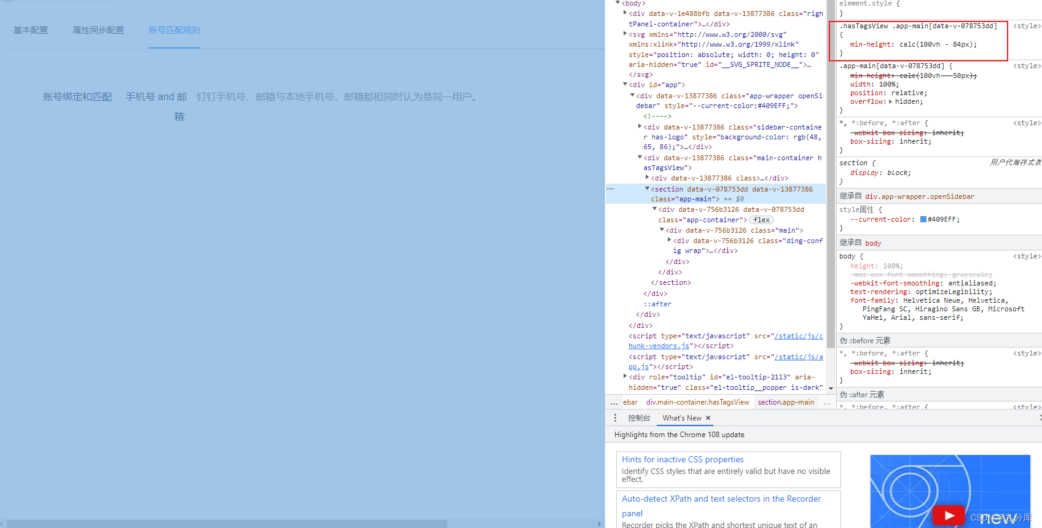
Task: Expand the ding-config wrap div node
Action: click(670, 241)
